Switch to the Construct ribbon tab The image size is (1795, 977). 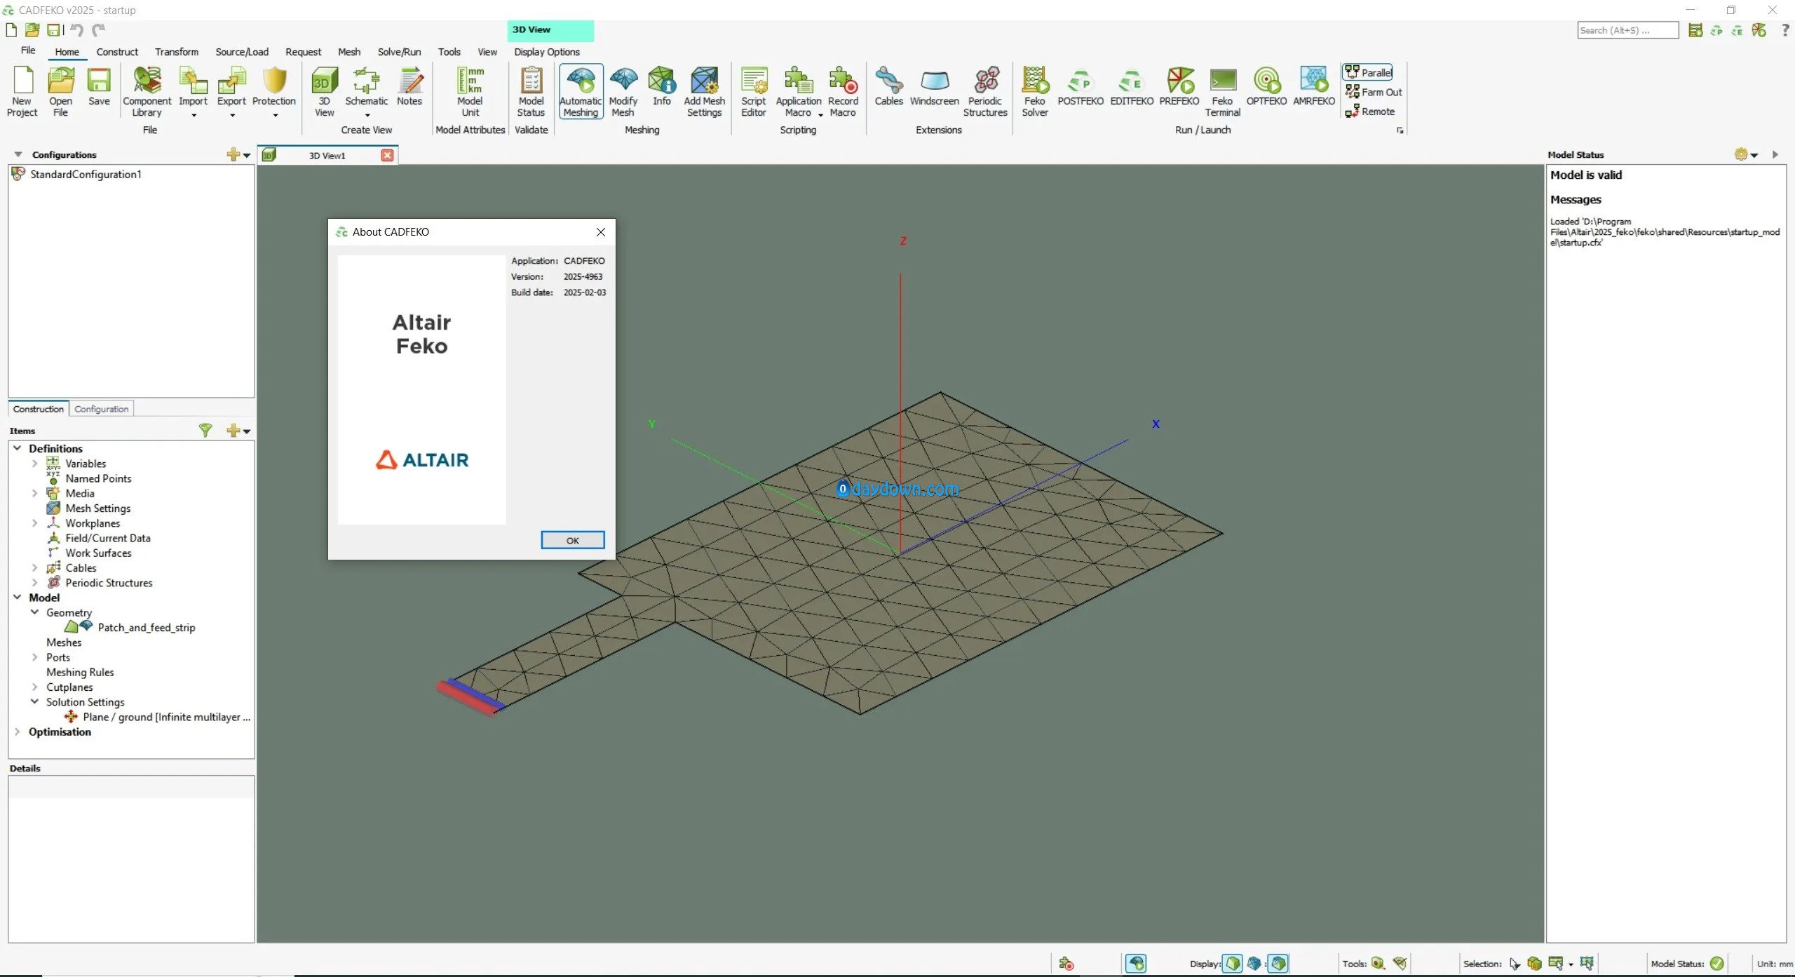tap(117, 52)
